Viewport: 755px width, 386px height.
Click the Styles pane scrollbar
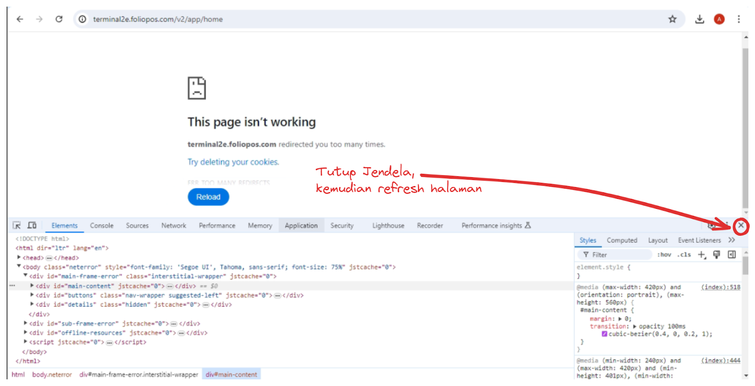[746, 265]
